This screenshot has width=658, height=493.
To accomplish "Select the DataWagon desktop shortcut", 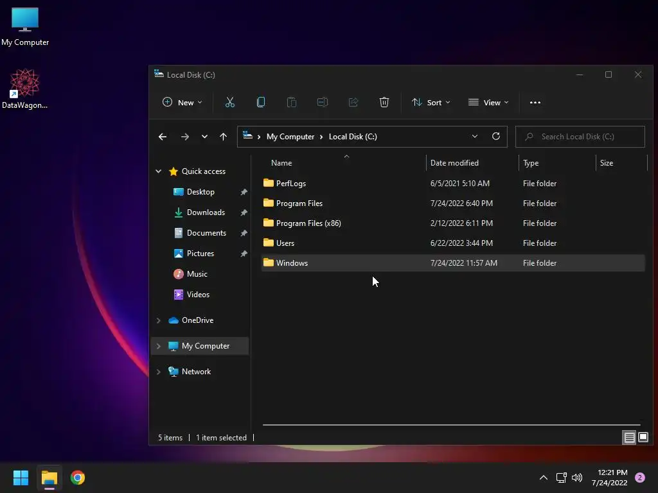I will [25, 89].
